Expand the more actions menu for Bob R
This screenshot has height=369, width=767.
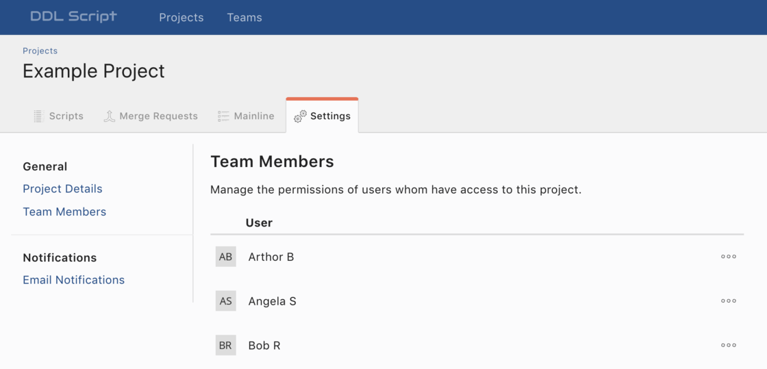(729, 345)
